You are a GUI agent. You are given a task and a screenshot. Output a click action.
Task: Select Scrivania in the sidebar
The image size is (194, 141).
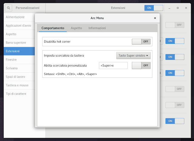19,68
